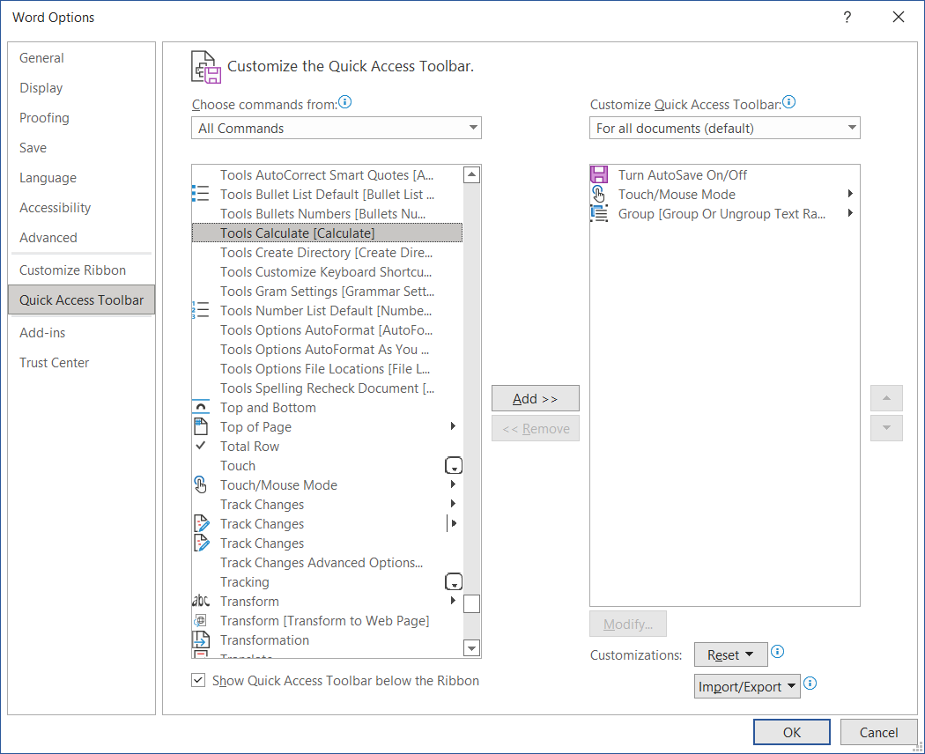
Task: Select Tools Options File Locations command
Action: click(327, 369)
